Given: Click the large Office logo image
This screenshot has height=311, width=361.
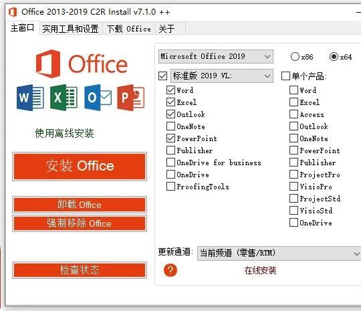Looking at the screenshot, I should point(82,64).
